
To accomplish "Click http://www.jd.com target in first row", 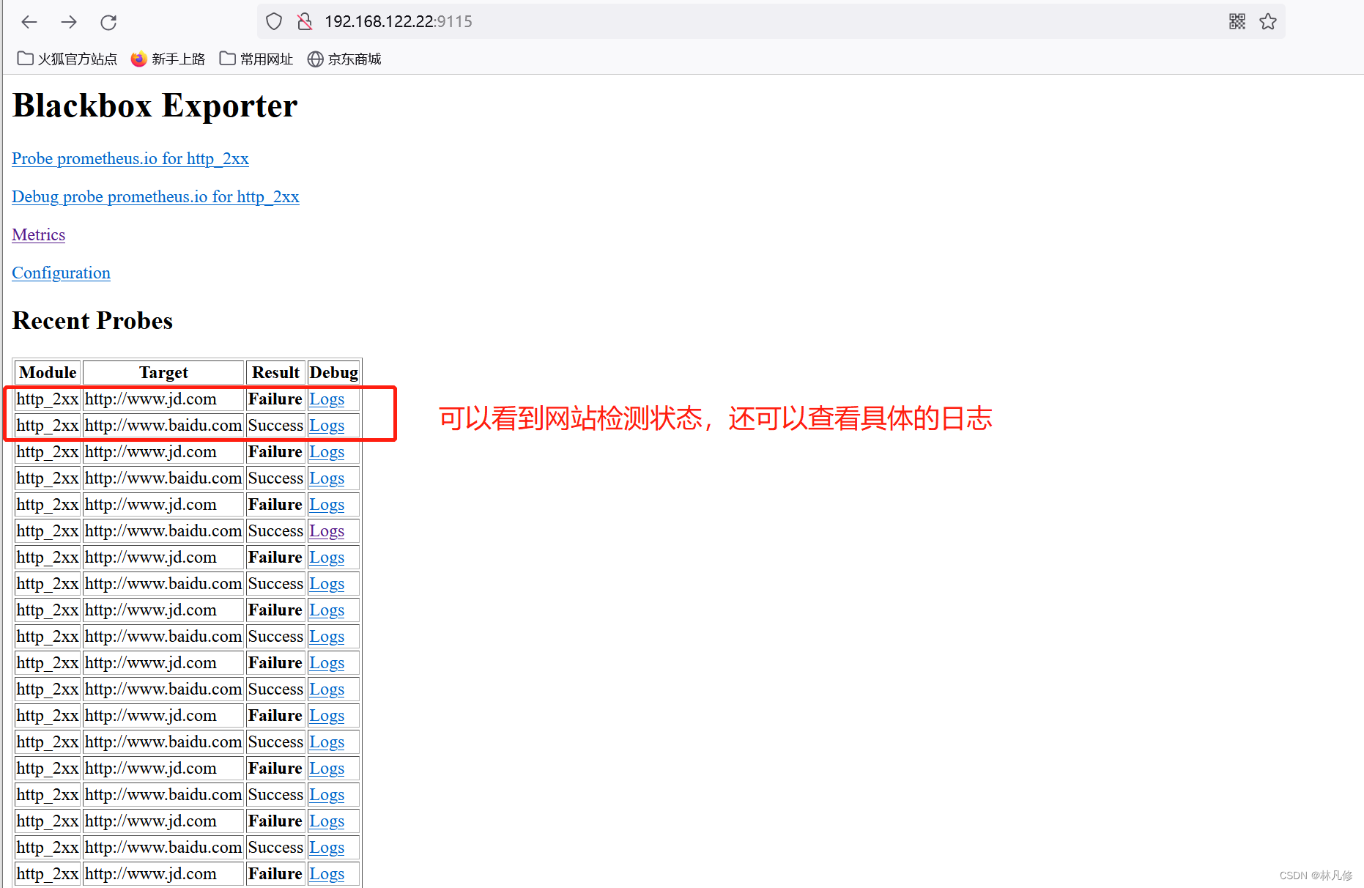I will [x=151, y=399].
